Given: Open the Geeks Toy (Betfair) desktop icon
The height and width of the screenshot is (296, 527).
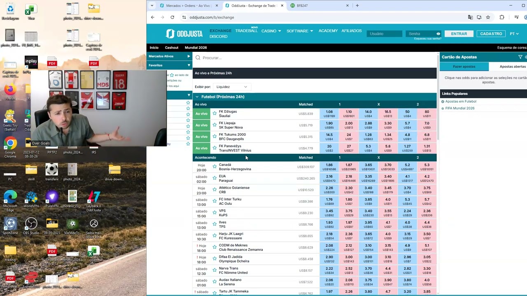Looking at the screenshot, I should point(10,120).
